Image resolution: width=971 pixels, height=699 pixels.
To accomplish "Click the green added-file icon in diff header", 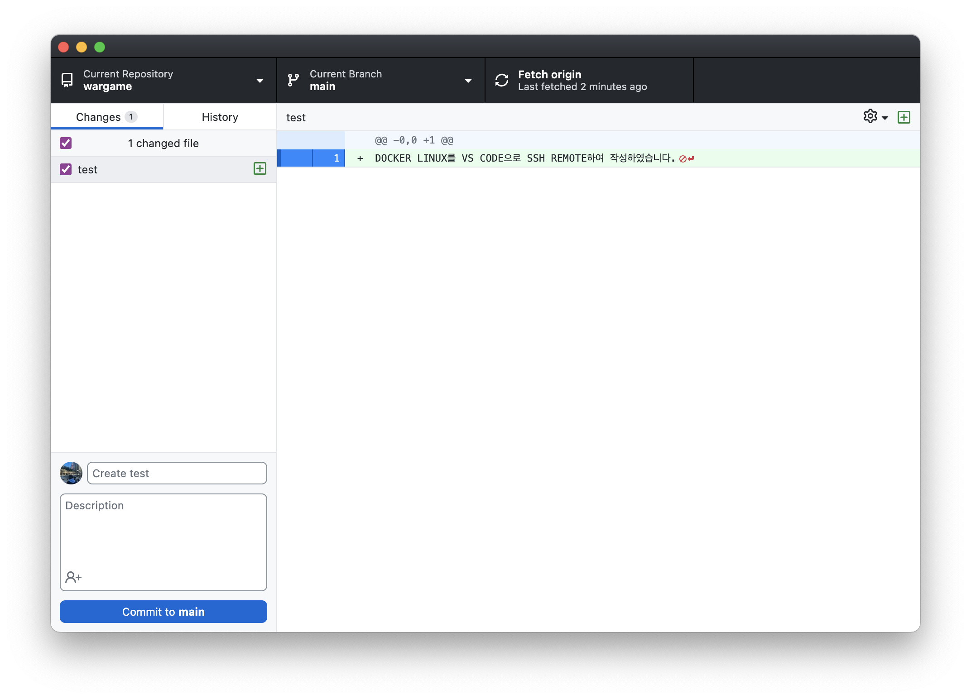I will 904,117.
